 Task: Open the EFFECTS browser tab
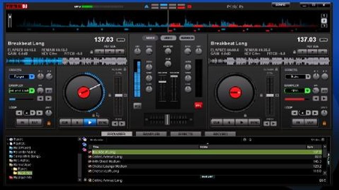[186, 134]
